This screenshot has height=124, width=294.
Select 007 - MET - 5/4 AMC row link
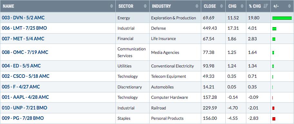[23, 39]
